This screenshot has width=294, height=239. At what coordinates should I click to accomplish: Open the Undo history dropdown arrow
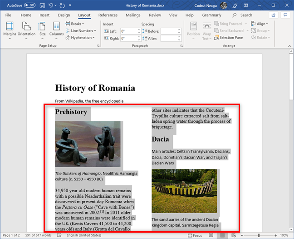click(x=56, y=5)
